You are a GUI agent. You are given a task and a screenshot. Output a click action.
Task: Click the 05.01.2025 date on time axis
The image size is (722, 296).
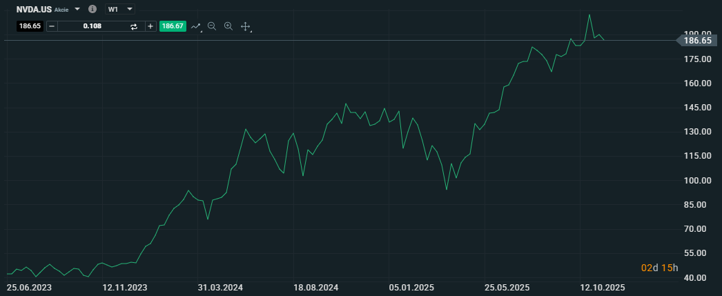(411, 286)
